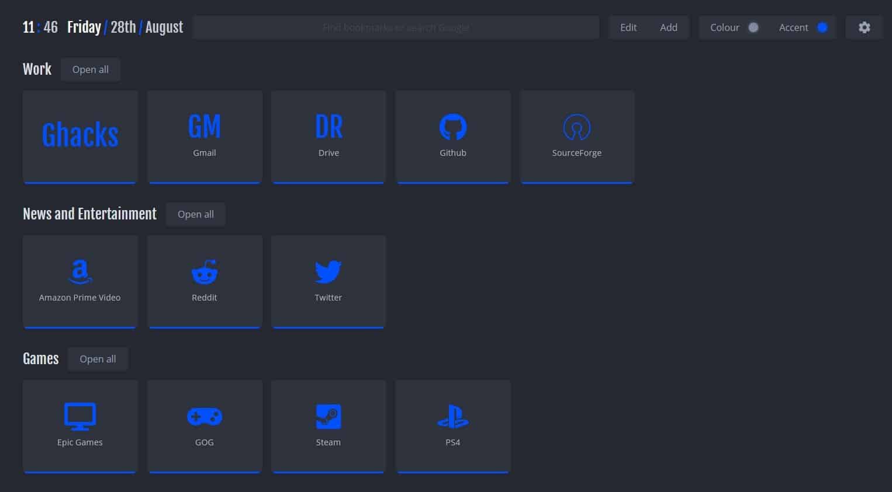Image resolution: width=892 pixels, height=492 pixels.
Task: Open the GOG gamepad icon
Action: [205, 416]
